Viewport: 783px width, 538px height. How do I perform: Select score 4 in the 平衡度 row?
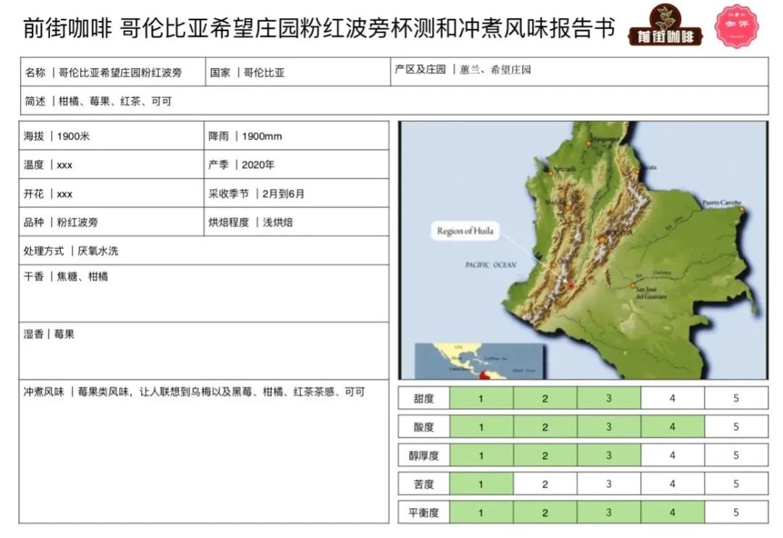(x=673, y=513)
